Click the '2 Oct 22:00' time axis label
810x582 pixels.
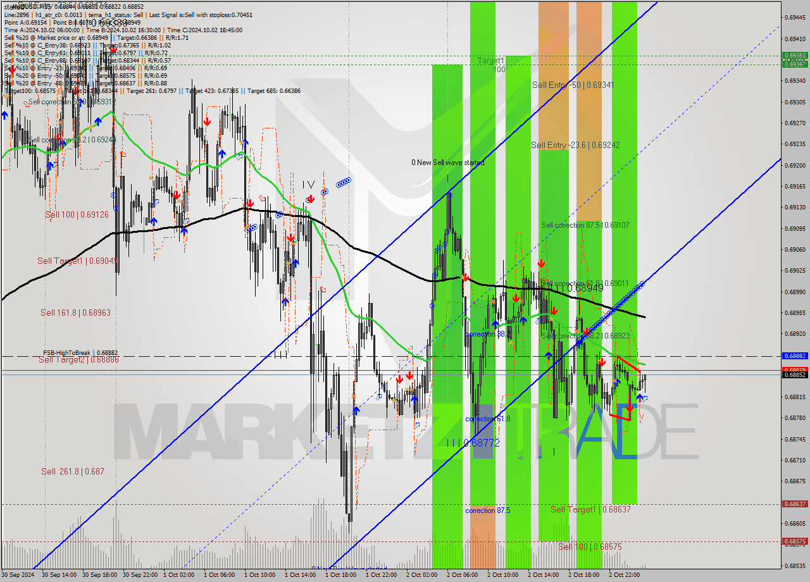click(624, 574)
